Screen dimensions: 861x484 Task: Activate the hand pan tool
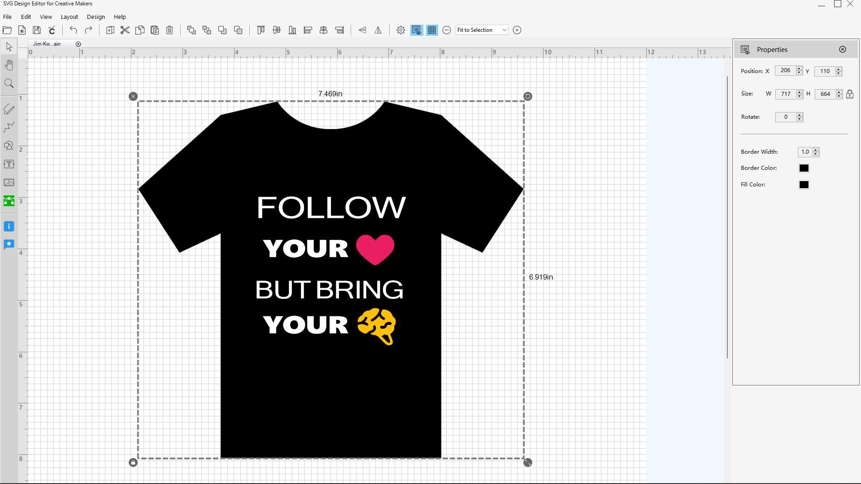(9, 65)
